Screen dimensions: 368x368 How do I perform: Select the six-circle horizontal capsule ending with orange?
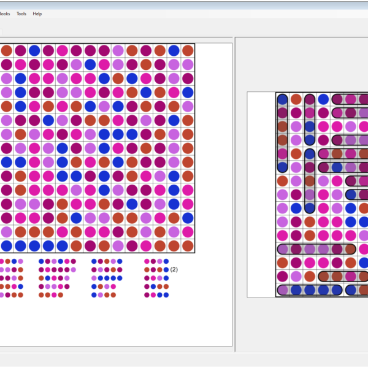[x=316, y=249]
